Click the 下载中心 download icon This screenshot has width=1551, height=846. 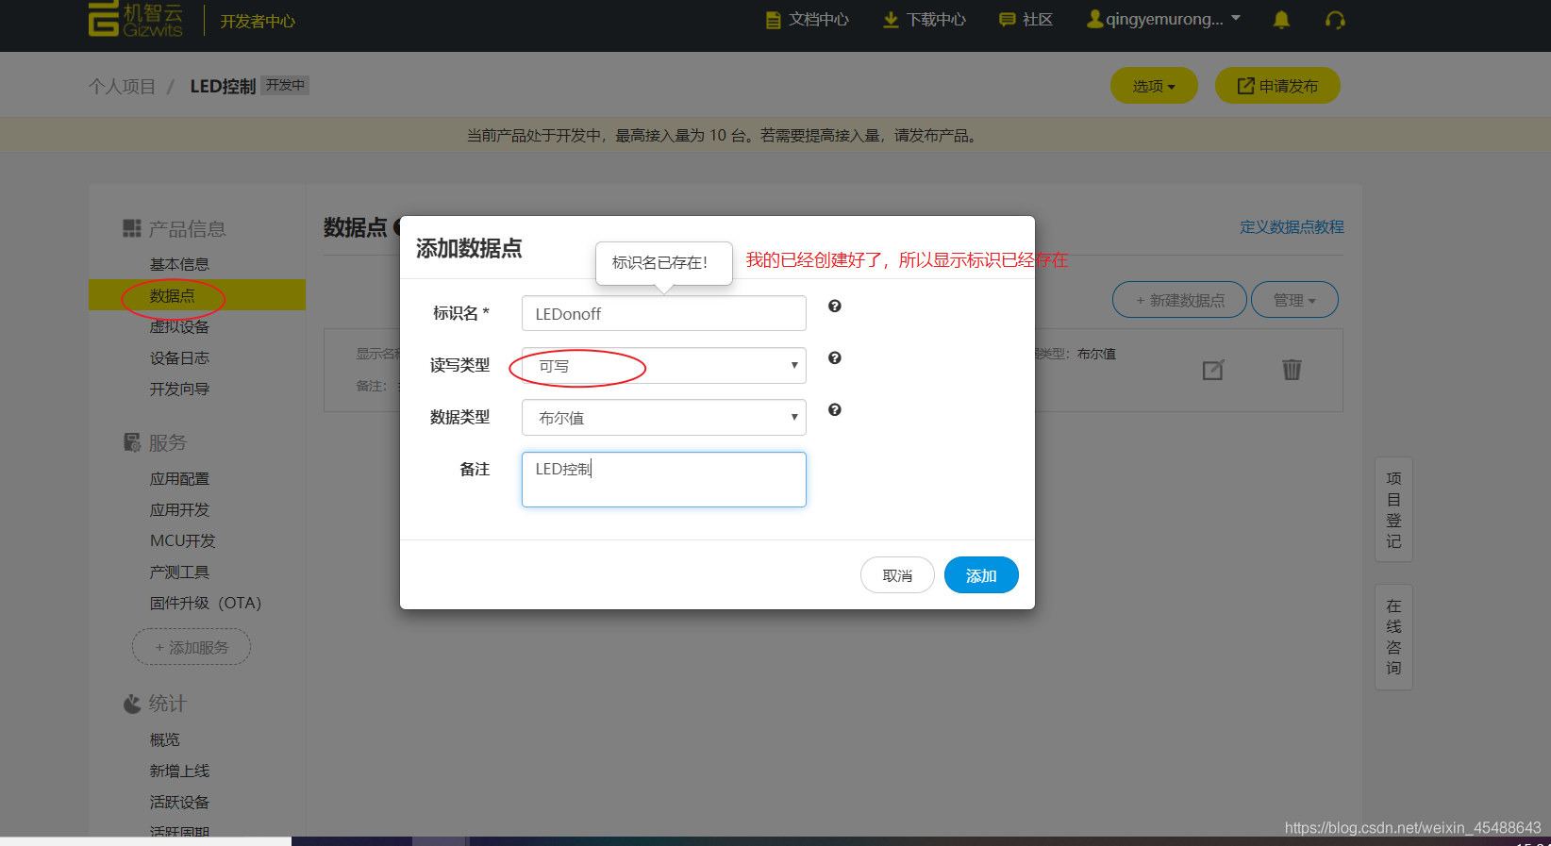[x=891, y=20]
